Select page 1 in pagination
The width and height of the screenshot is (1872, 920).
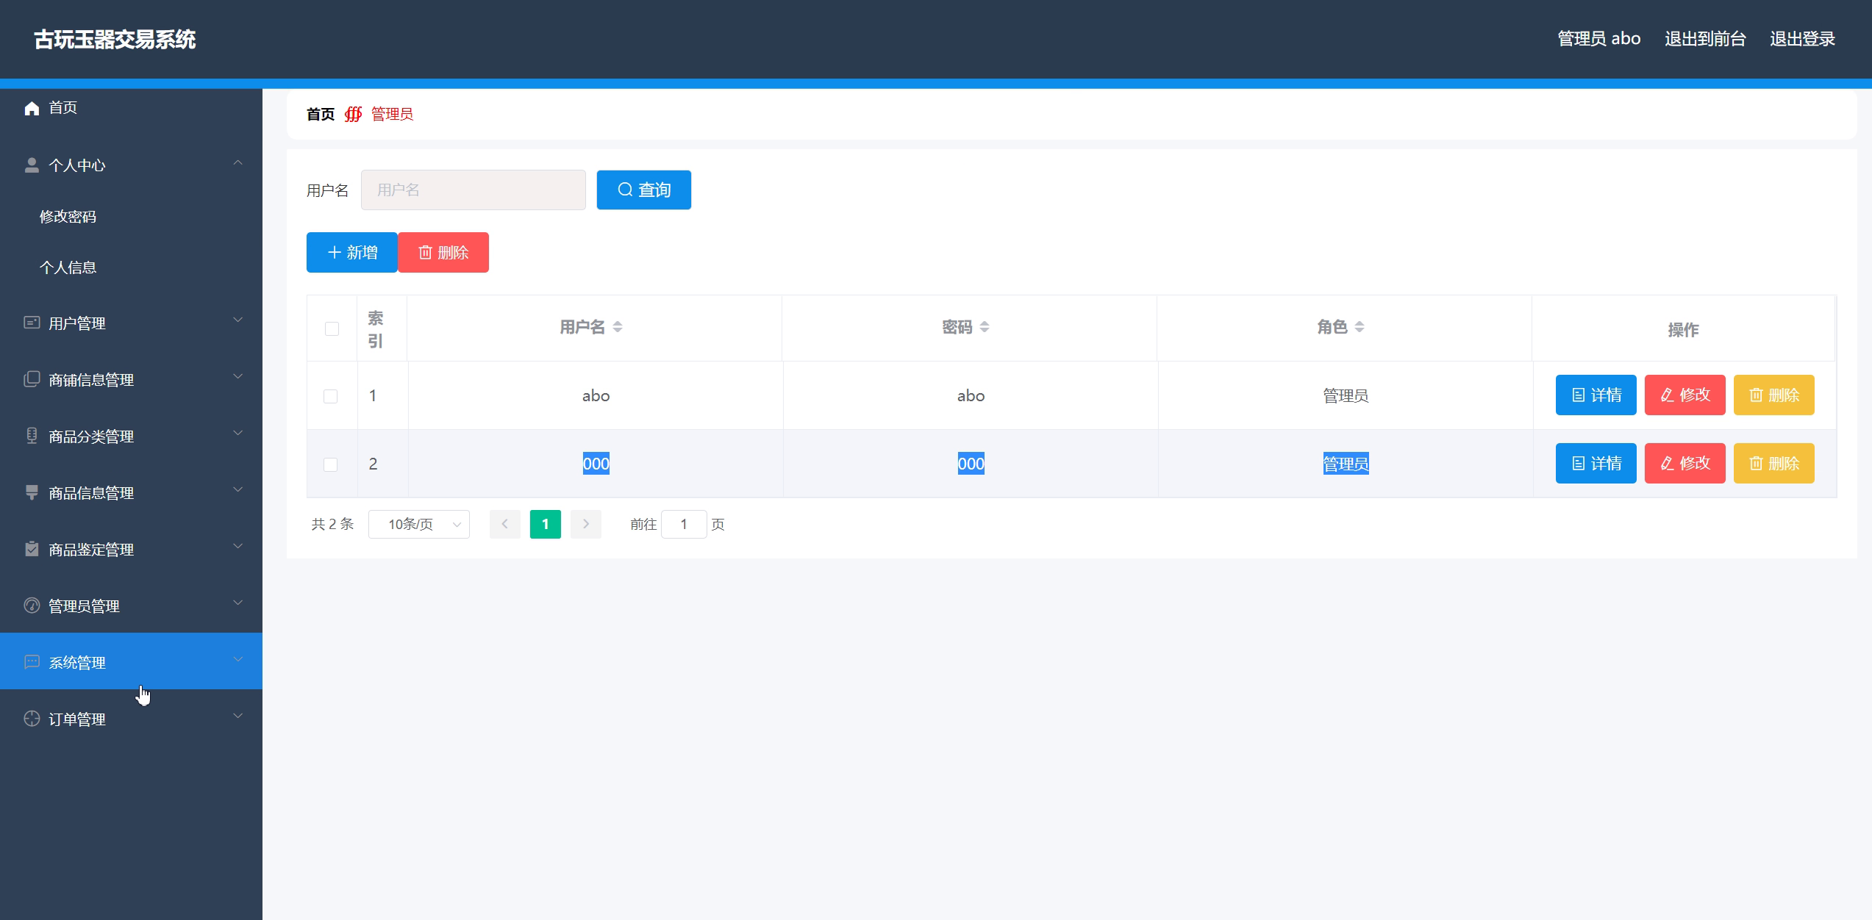(546, 524)
